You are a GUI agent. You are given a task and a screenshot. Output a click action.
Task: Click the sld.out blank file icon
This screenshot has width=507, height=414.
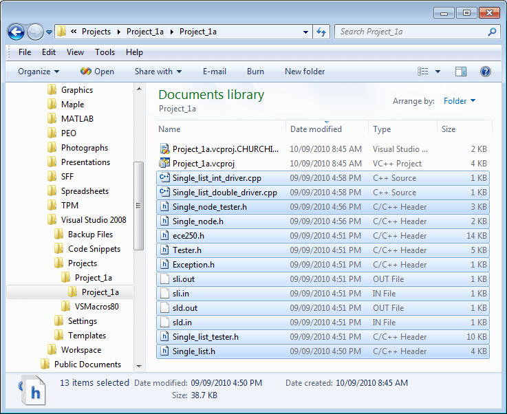165,307
